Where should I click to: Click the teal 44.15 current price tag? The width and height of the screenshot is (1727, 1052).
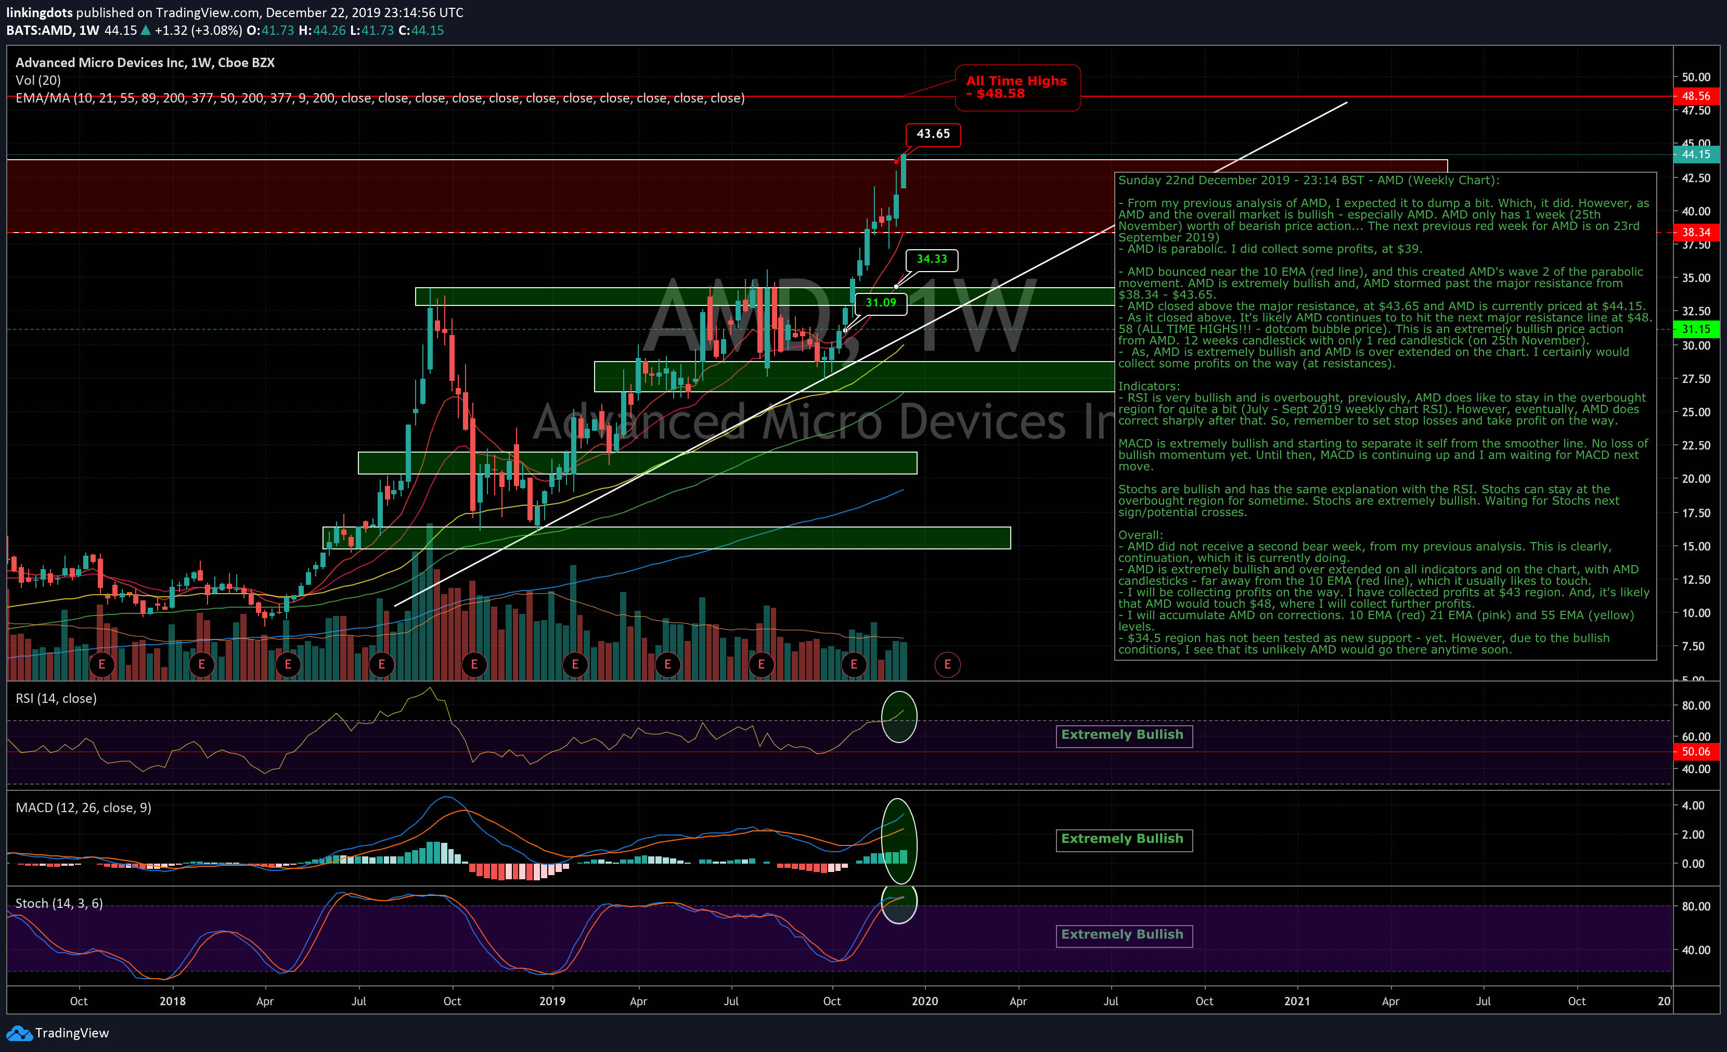pos(1695,154)
